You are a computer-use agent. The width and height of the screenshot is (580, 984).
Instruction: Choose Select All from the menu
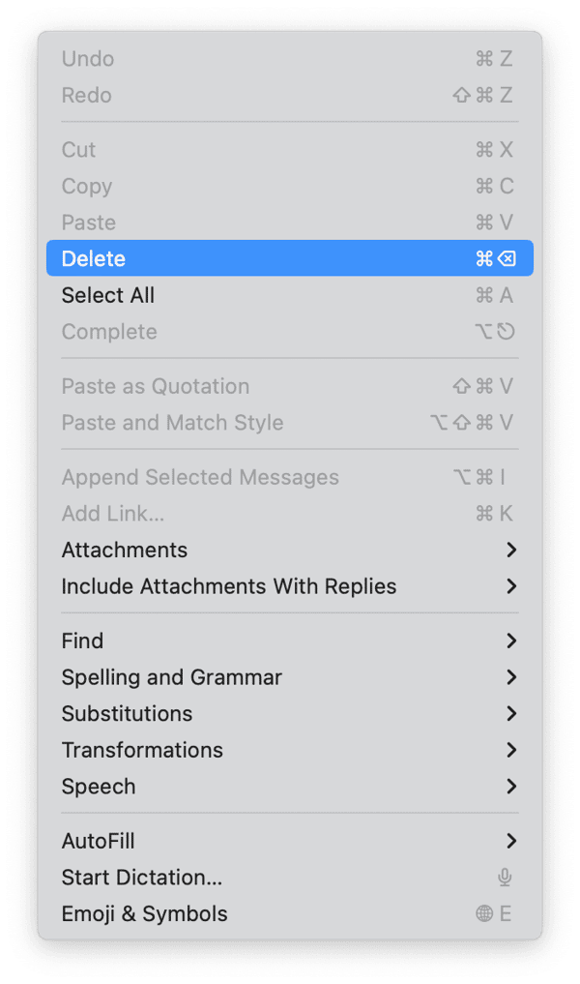pos(108,295)
